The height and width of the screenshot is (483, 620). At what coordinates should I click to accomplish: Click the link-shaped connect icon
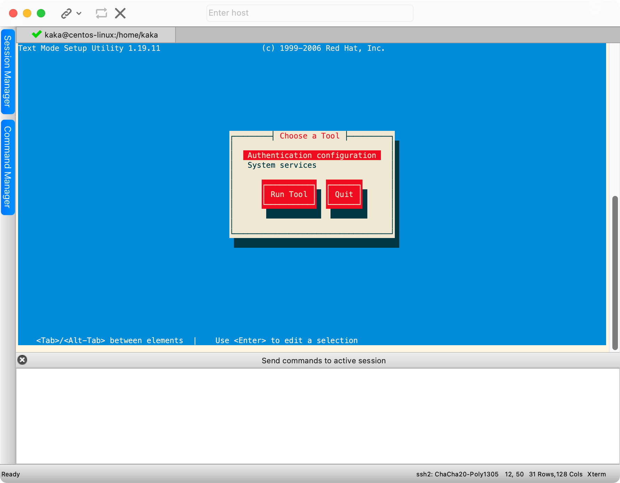(66, 14)
